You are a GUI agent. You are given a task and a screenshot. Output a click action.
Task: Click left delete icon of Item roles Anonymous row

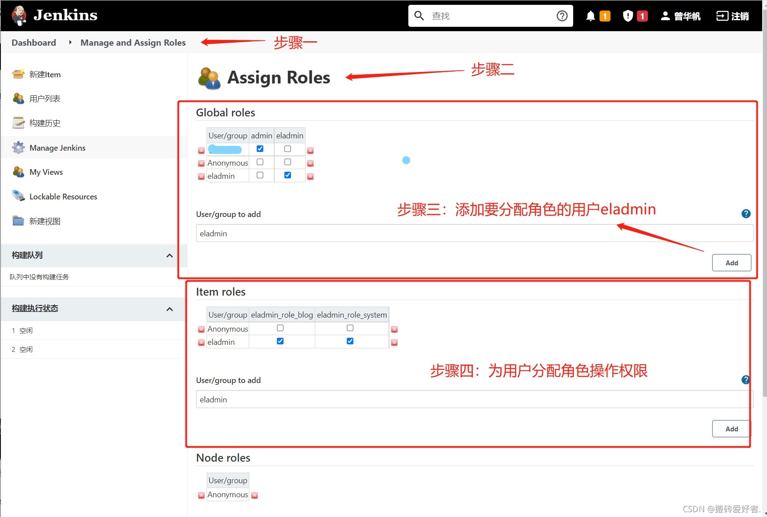pos(201,329)
